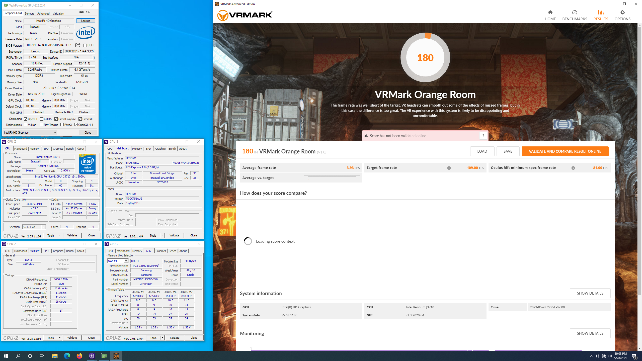Image resolution: width=642 pixels, height=361 pixels.
Task: Toggle the Vulkan checkbox
Action: 26,125
